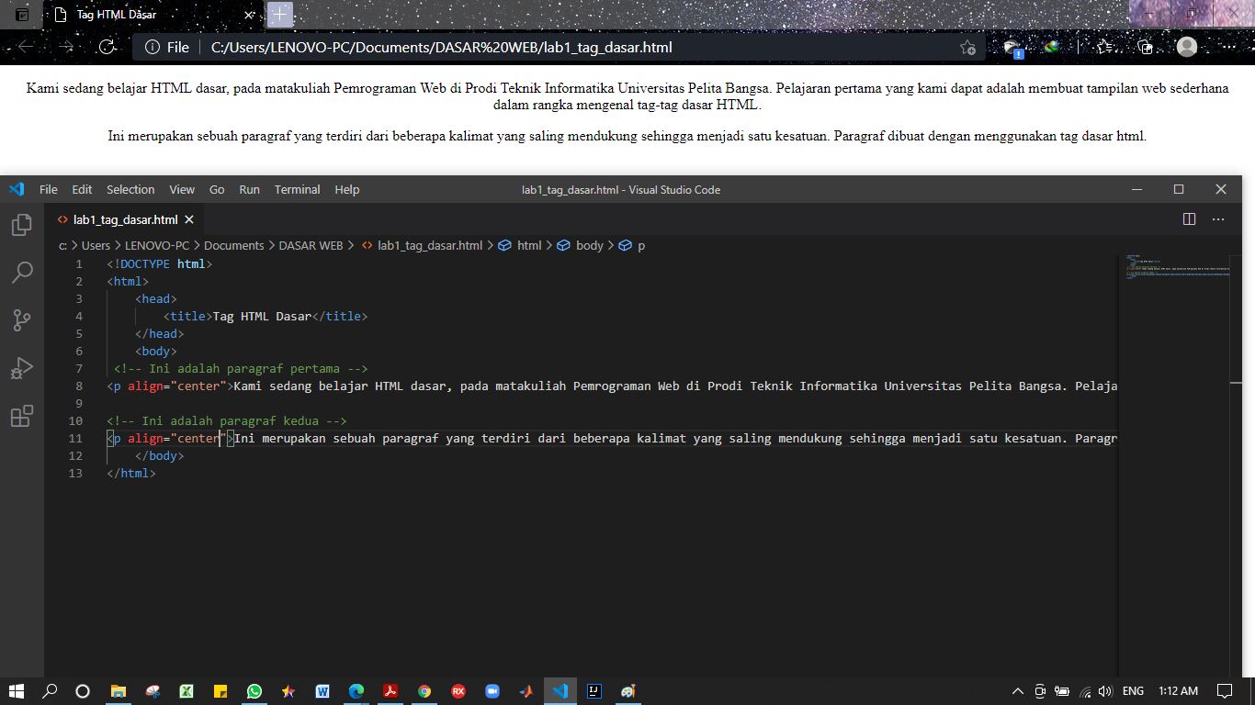Select the Explorer icon in VS Code
The height and width of the screenshot is (705, 1255).
tap(22, 225)
